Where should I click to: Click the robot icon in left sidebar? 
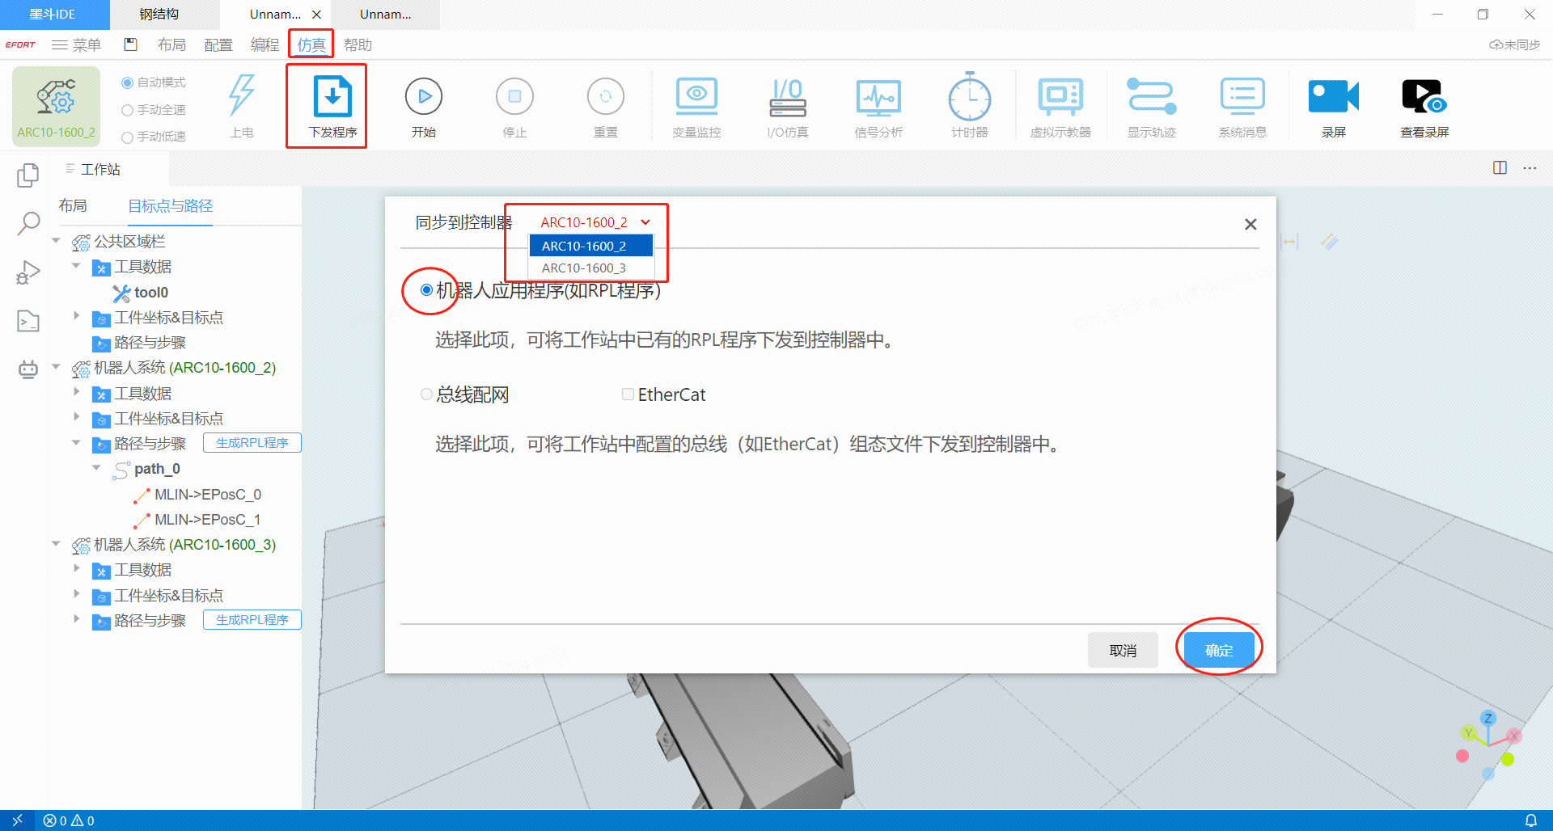click(x=28, y=369)
